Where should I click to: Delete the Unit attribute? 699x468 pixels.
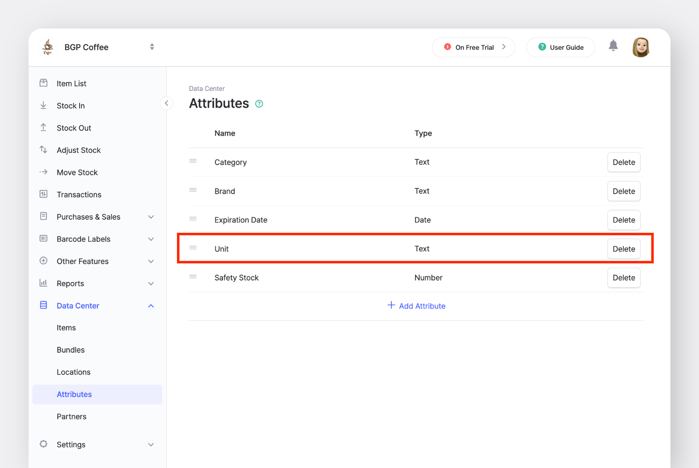624,249
